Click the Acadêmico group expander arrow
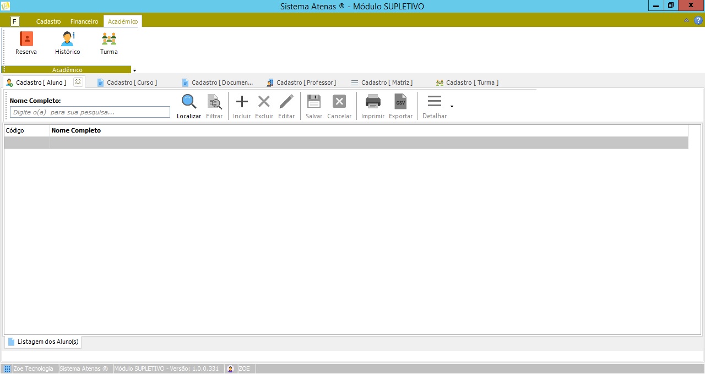705x374 pixels. (x=135, y=70)
